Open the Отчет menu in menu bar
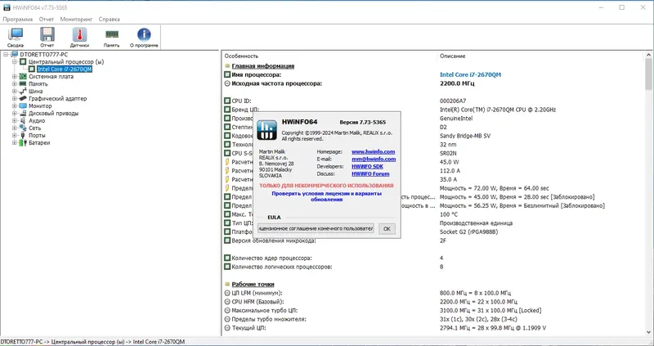This screenshot has height=346, width=654. click(x=47, y=19)
